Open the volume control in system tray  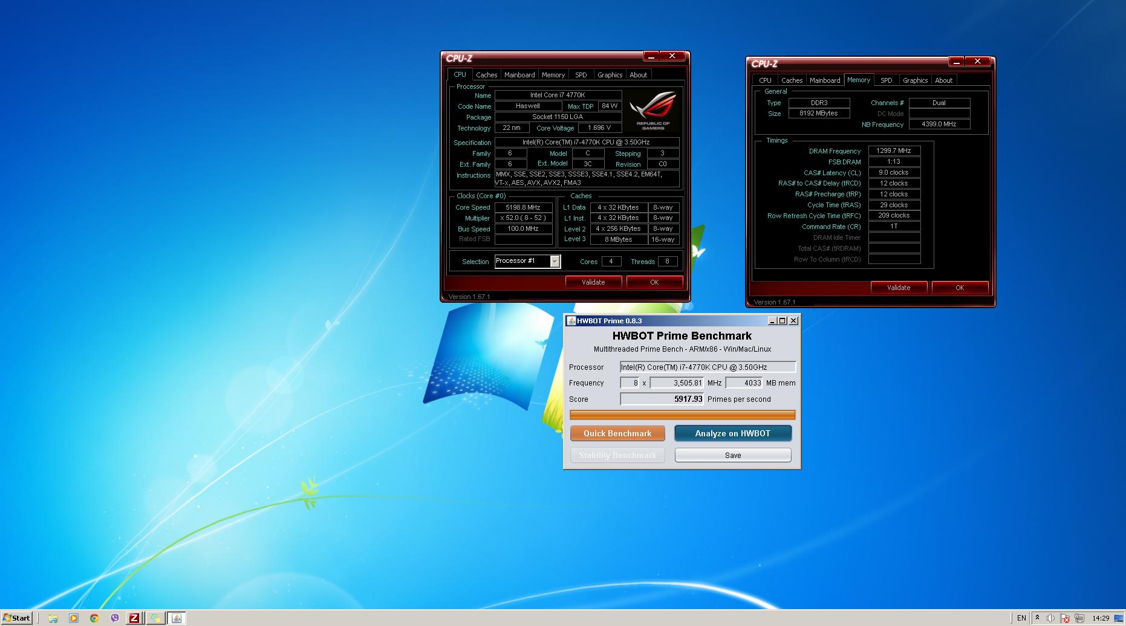click(x=1050, y=618)
